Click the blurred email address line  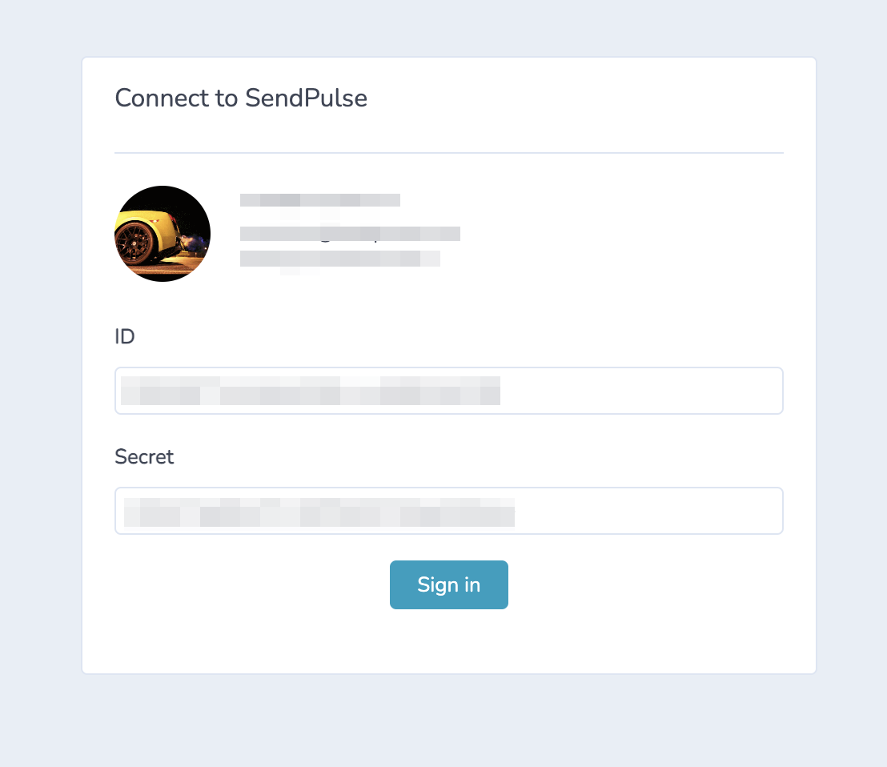(x=350, y=233)
